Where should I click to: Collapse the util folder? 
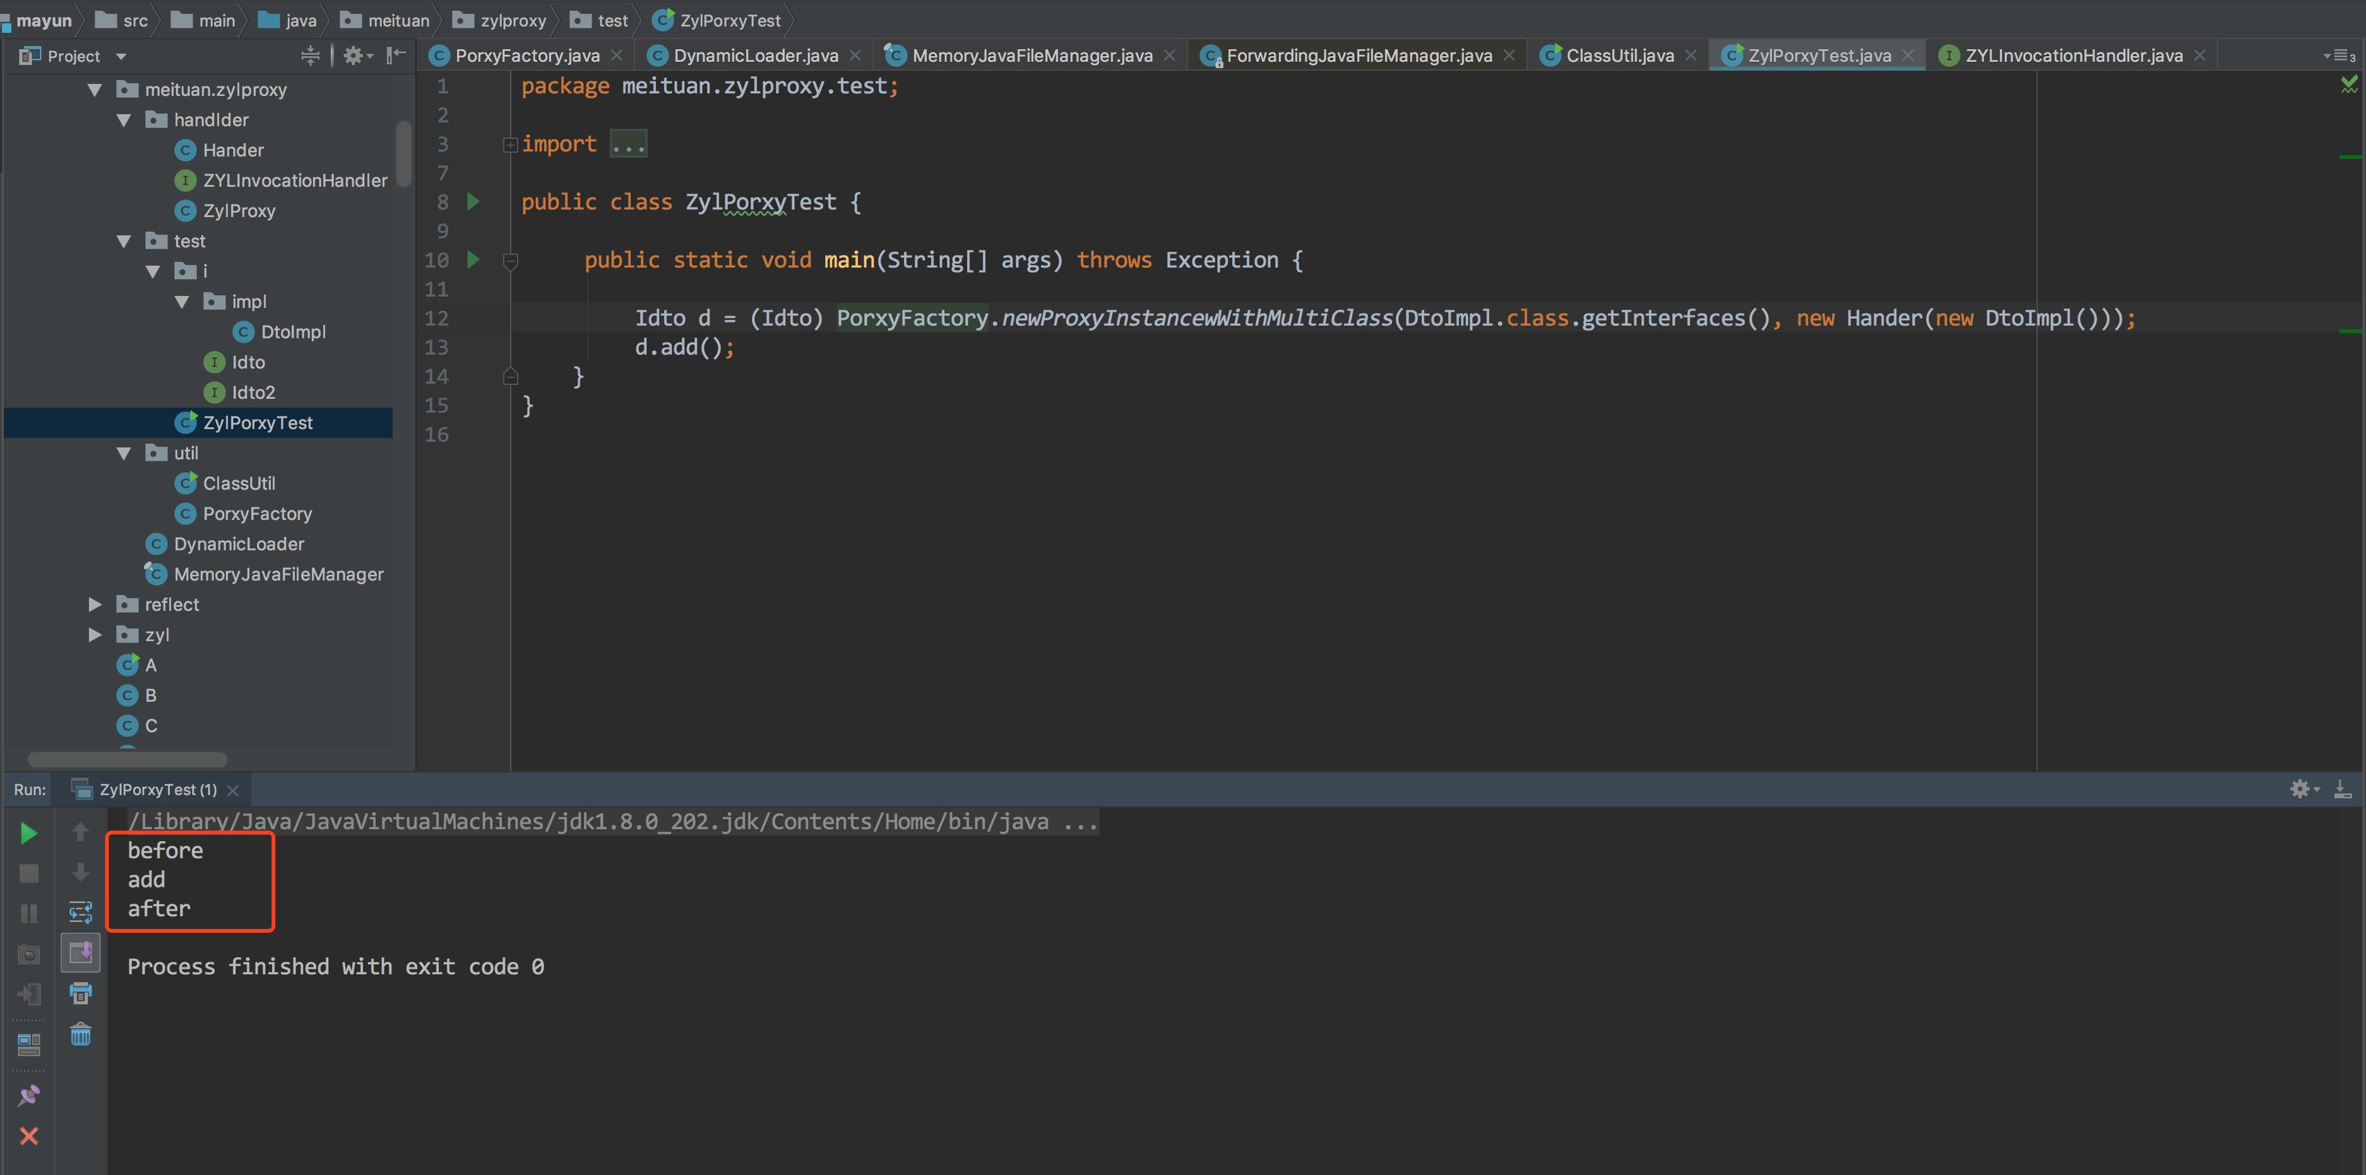click(x=124, y=454)
